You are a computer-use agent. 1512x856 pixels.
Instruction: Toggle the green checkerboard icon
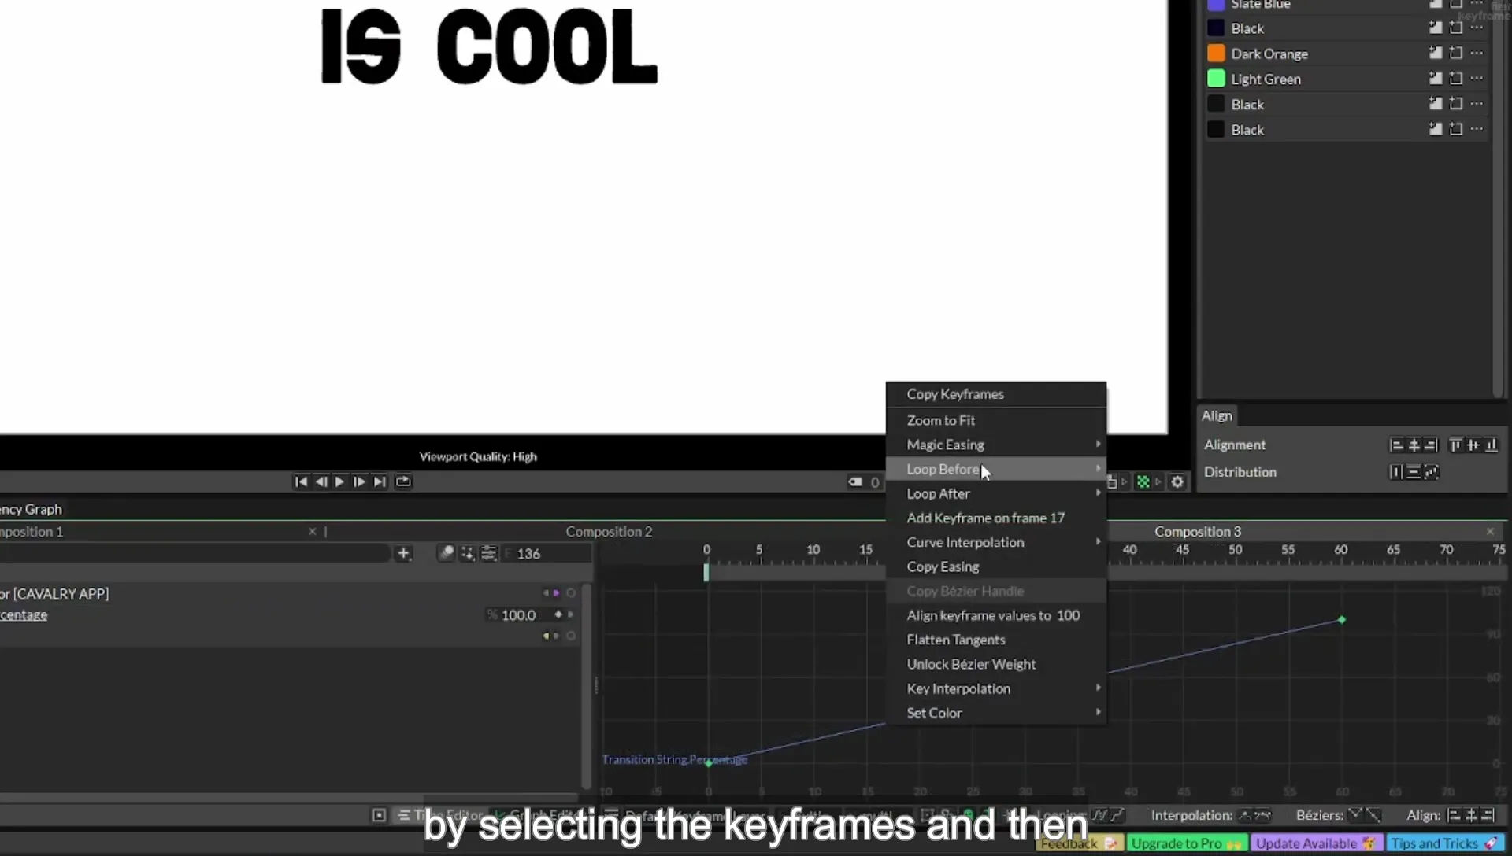tap(1143, 481)
